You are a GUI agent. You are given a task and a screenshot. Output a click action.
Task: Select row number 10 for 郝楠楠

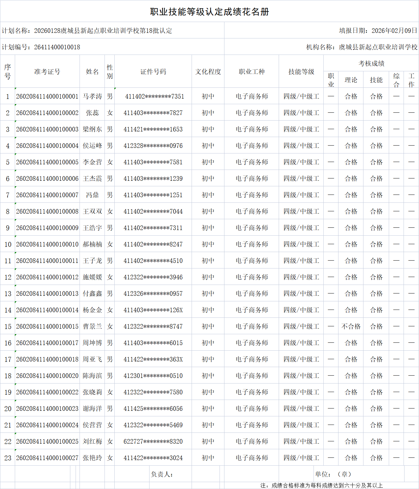pos(8,244)
